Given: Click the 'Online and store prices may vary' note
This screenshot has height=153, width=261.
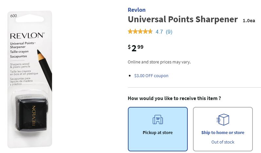Looking at the screenshot, I should click(159, 62).
